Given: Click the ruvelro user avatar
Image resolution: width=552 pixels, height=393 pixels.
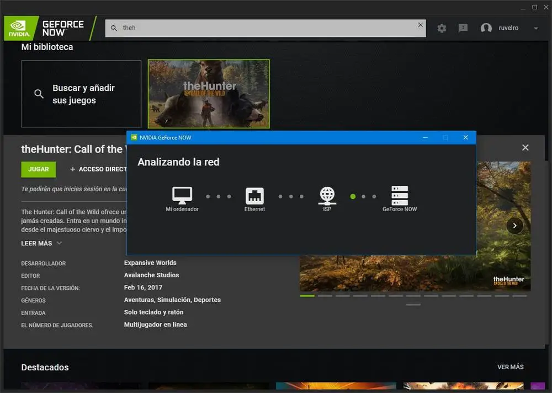Looking at the screenshot, I should [486, 28].
